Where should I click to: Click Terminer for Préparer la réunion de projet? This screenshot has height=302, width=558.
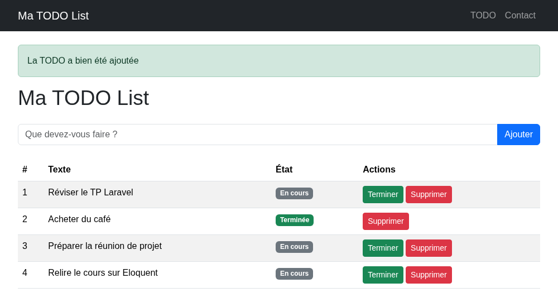tap(383, 248)
